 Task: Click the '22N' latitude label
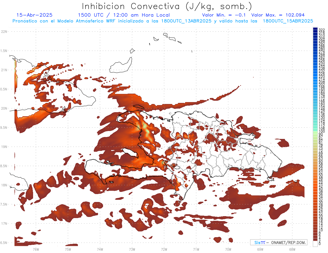pos(4,31)
